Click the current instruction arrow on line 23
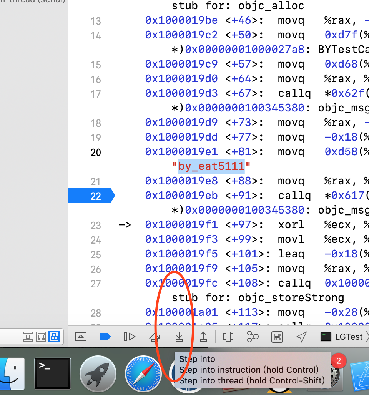Screen dimensions: 369x395 [125, 224]
